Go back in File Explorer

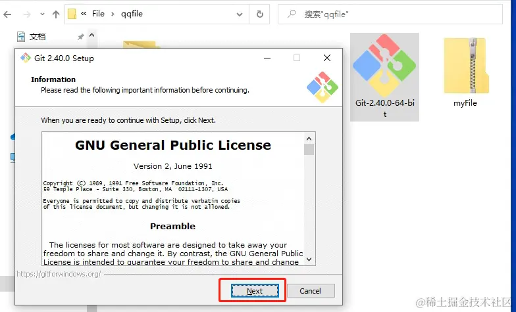(x=8, y=14)
